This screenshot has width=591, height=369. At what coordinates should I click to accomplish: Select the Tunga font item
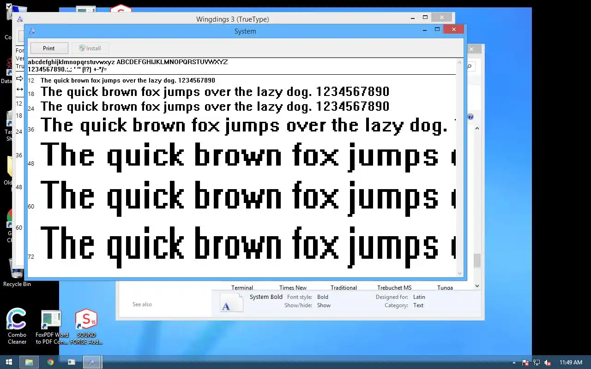point(445,287)
